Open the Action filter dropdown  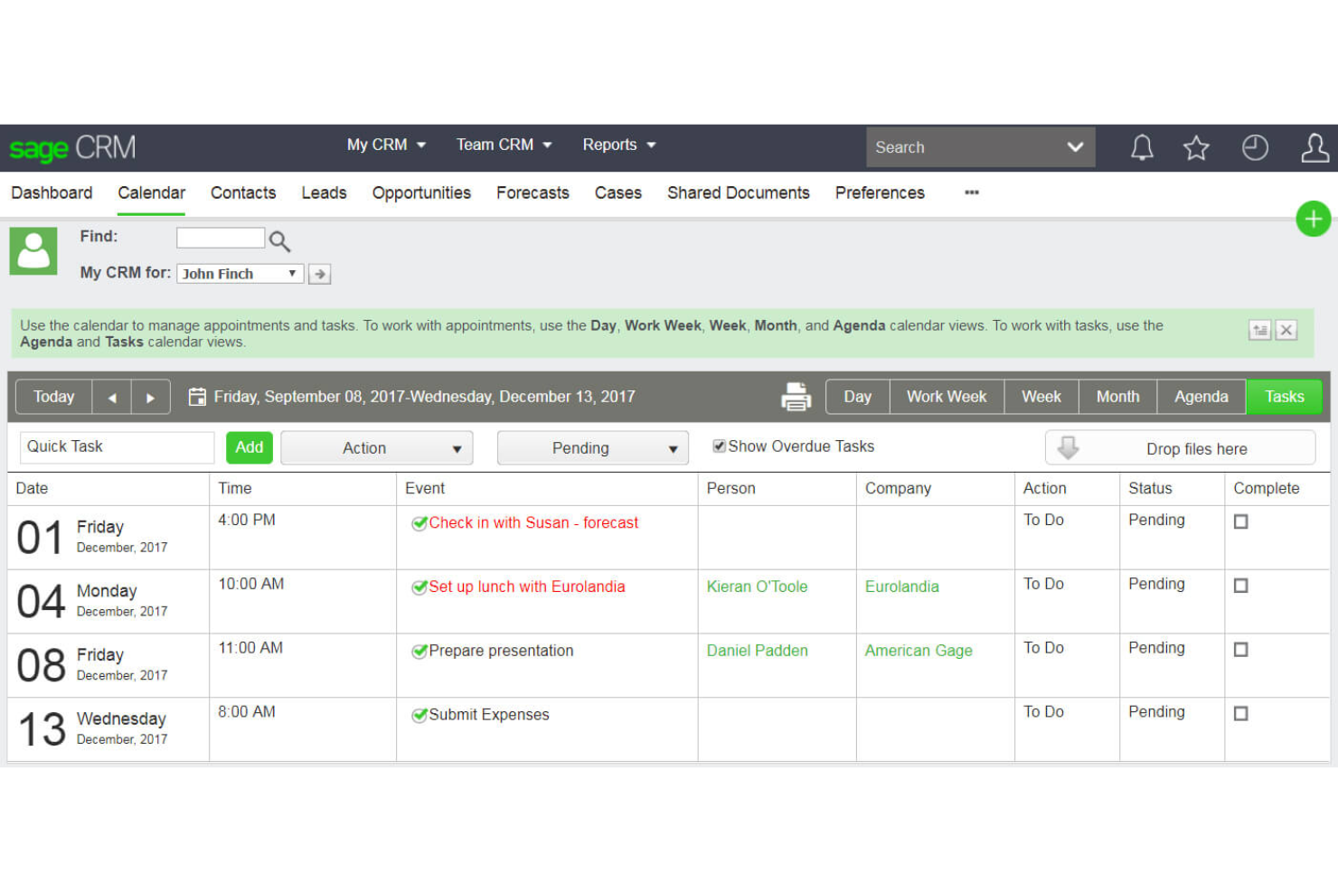376,447
